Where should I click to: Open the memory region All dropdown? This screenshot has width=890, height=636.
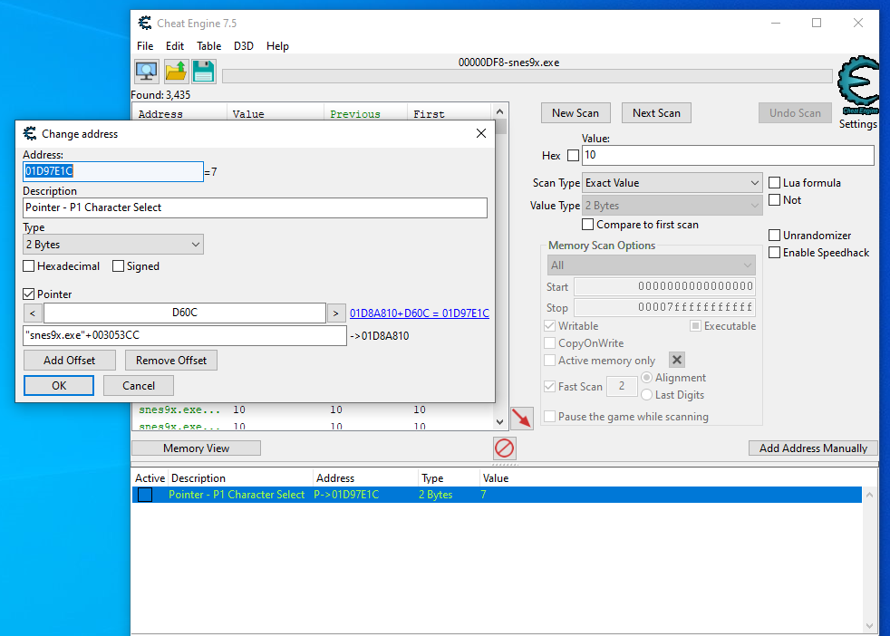pos(651,265)
